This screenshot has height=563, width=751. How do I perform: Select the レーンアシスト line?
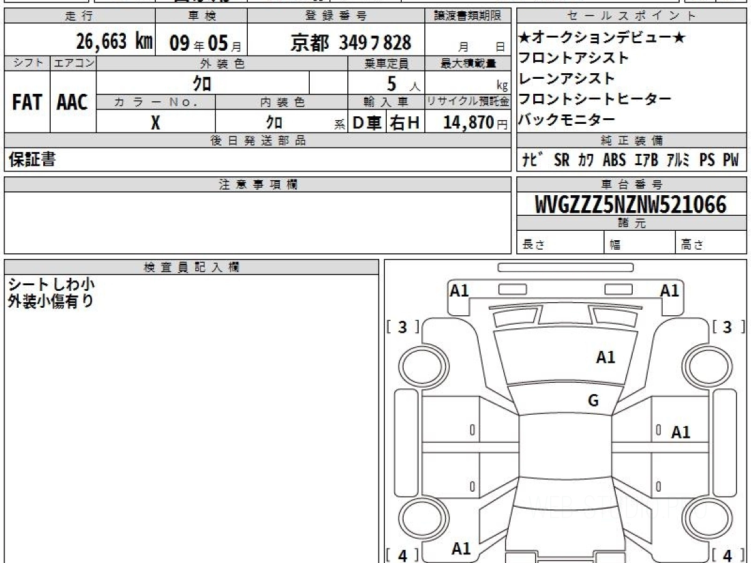click(x=567, y=79)
